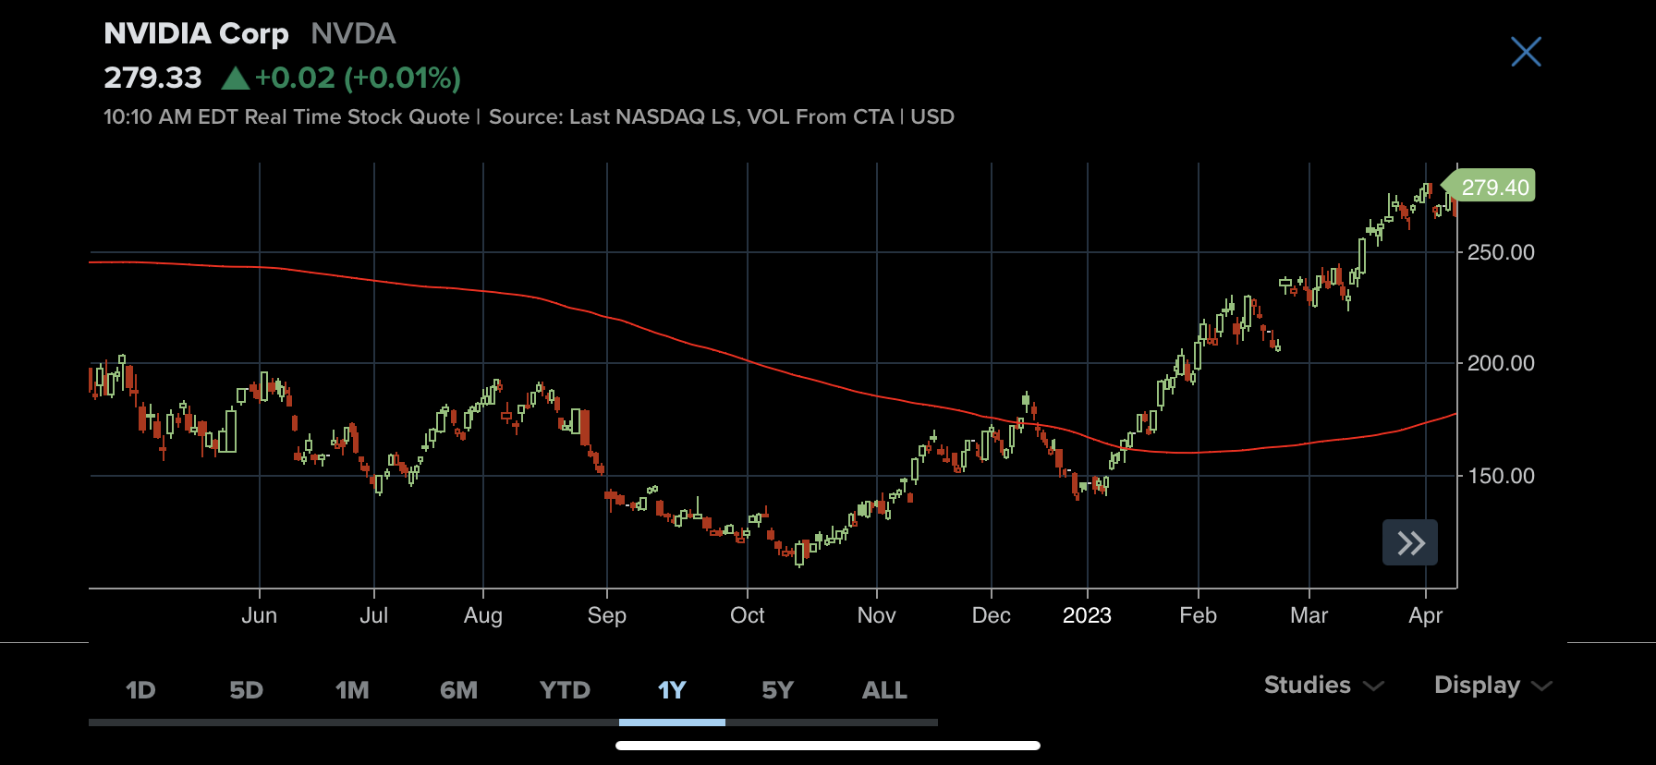Switch chart to YTD range
This screenshot has height=765, width=1656.
pos(565,690)
